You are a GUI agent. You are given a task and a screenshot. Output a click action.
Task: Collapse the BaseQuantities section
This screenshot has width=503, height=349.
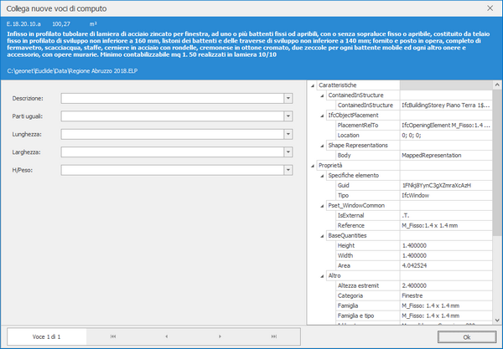323,236
